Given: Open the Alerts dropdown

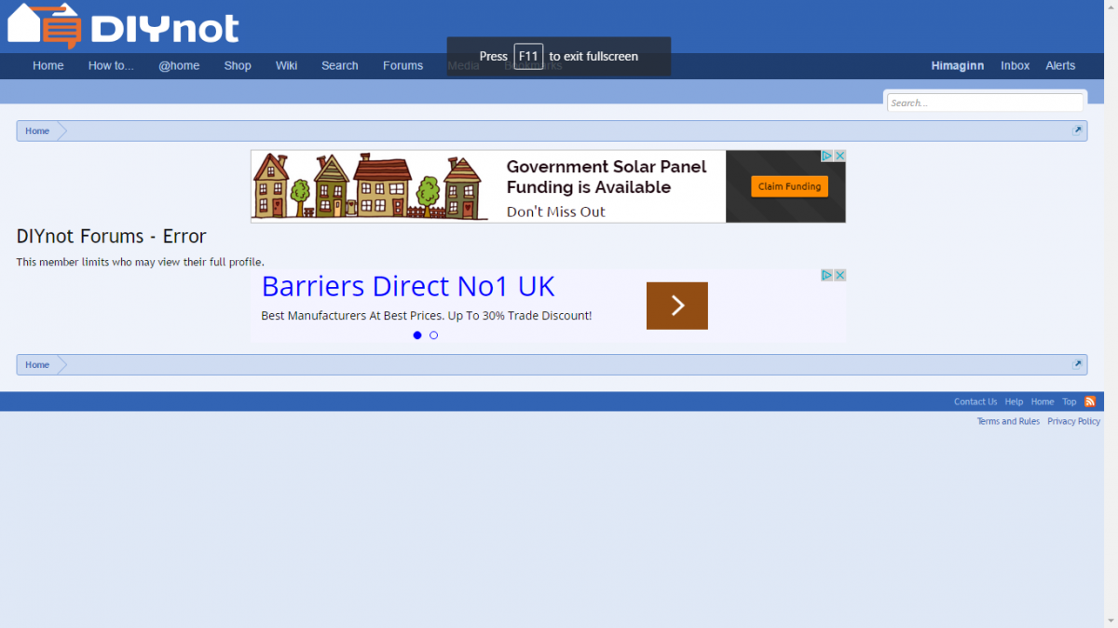Looking at the screenshot, I should [x=1060, y=66].
